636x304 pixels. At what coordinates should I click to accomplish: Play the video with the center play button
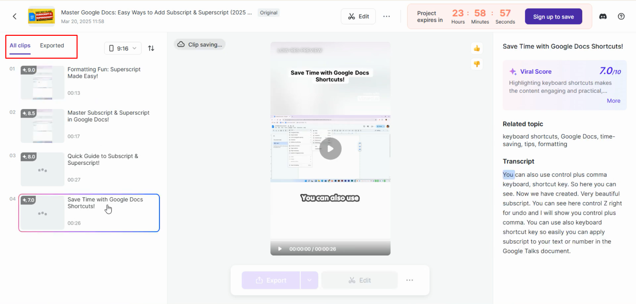[330, 149]
